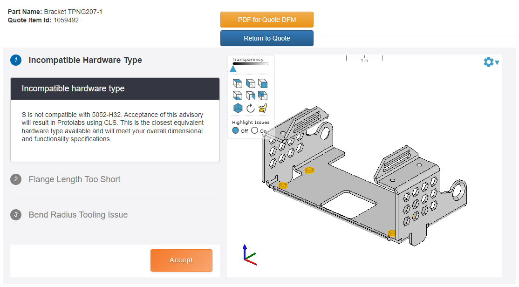519x287 pixels.
Task: Expand the Bend Radius Tooling Issue item
Action: [x=78, y=215]
